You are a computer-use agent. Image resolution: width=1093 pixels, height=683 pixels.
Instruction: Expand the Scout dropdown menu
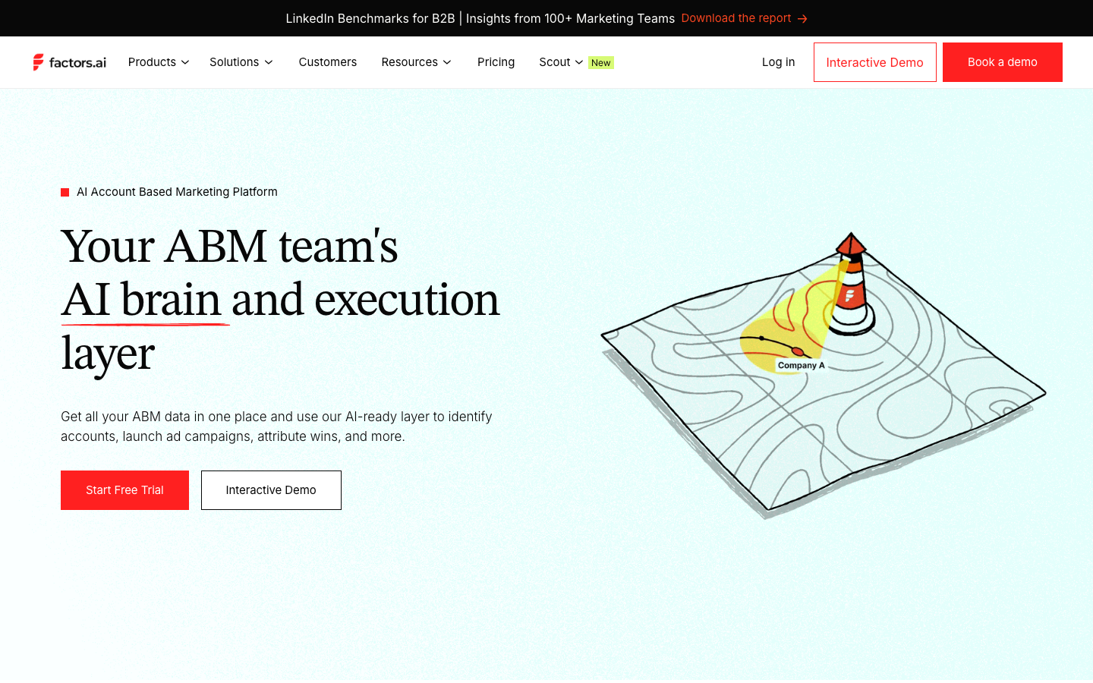[561, 62]
